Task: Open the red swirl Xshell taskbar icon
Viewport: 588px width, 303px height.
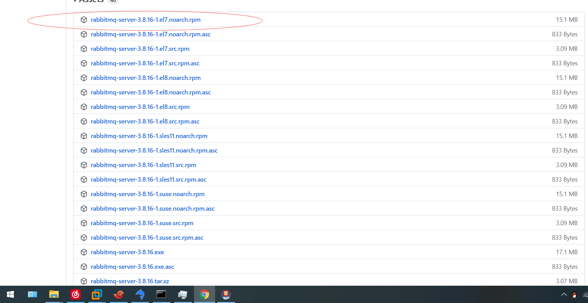Action: [x=119, y=294]
